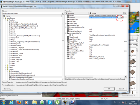
Task: Click the Property column header
Action: coord(77,13)
